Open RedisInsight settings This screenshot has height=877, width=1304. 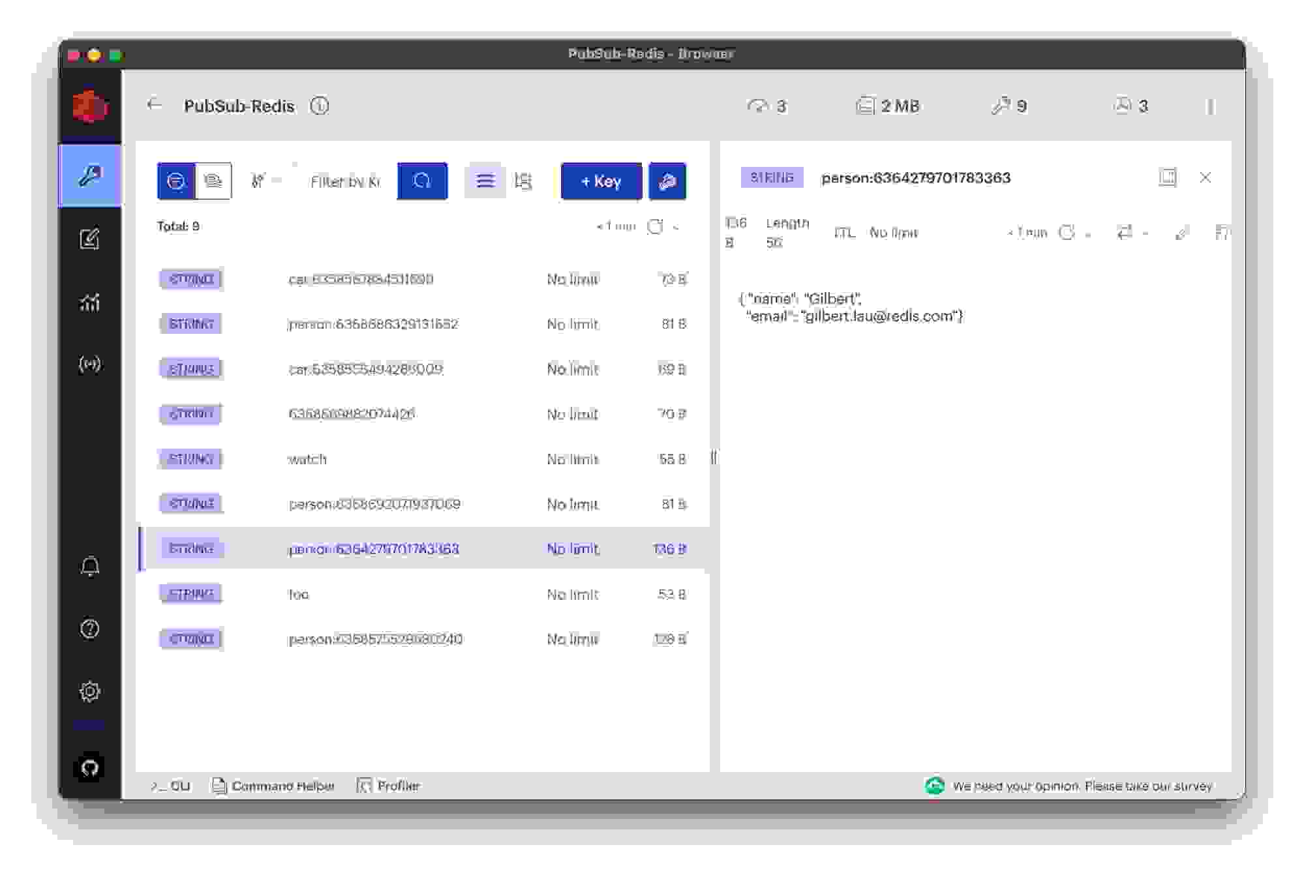[90, 690]
